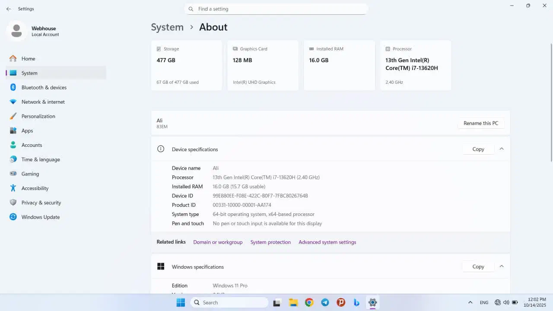Collapse the Windows specifications section
The height and width of the screenshot is (311, 553).
502,267
